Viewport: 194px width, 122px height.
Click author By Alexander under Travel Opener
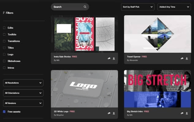[x=132, y=60]
